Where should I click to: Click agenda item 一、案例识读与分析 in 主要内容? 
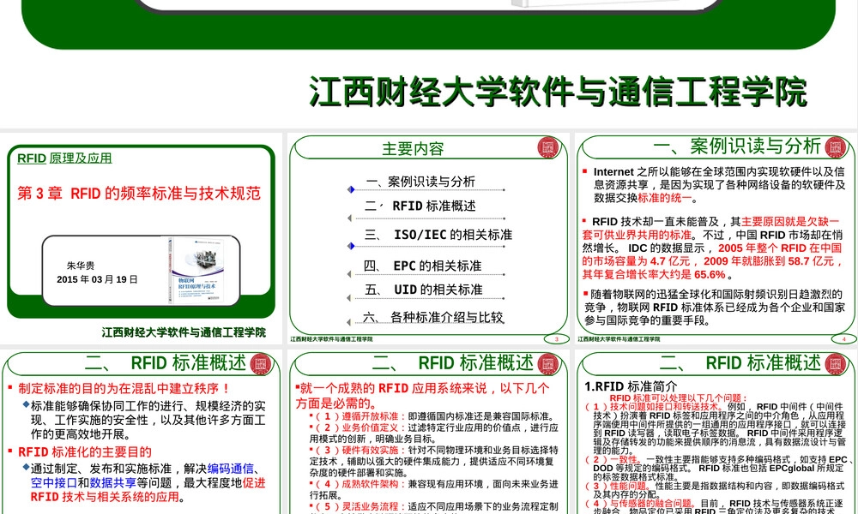(420, 182)
